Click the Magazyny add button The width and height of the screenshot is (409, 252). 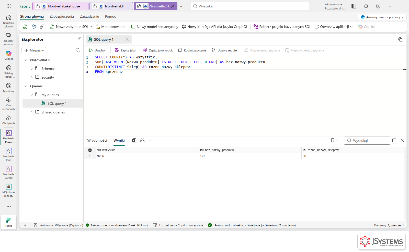click(34, 50)
